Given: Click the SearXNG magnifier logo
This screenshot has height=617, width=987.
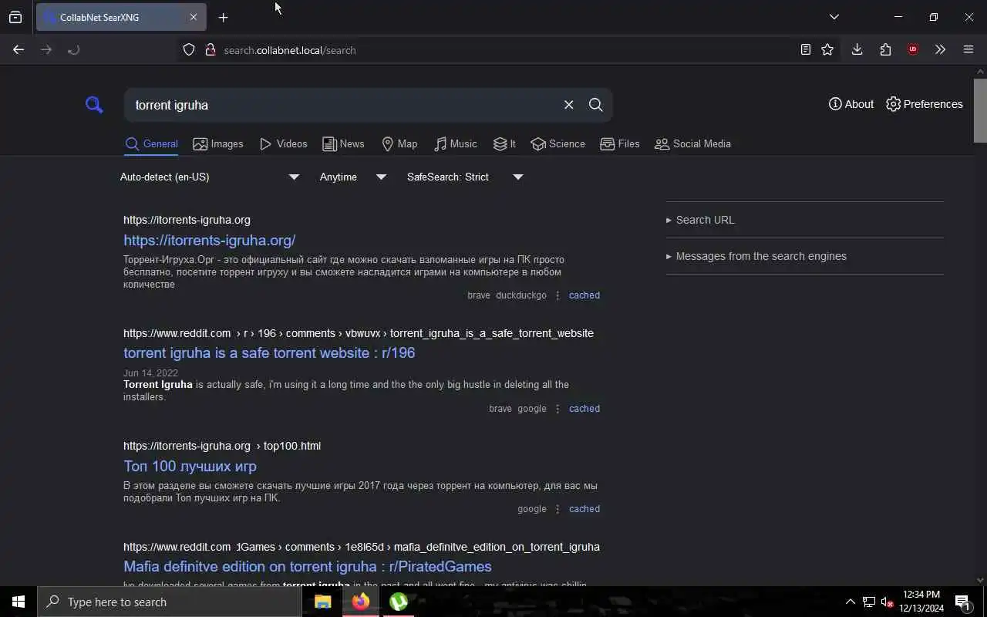Looking at the screenshot, I should (94, 104).
